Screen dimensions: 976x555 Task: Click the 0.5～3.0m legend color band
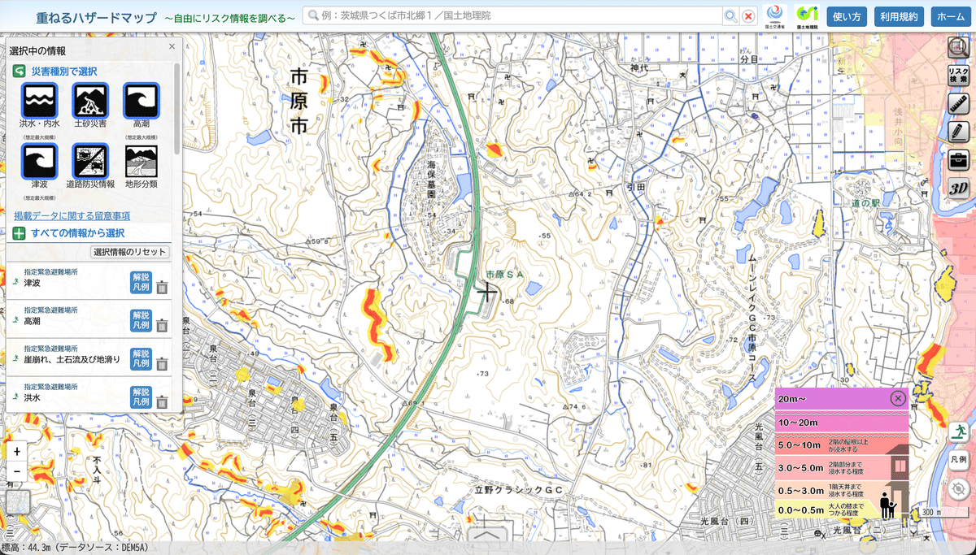pyautogui.click(x=841, y=489)
